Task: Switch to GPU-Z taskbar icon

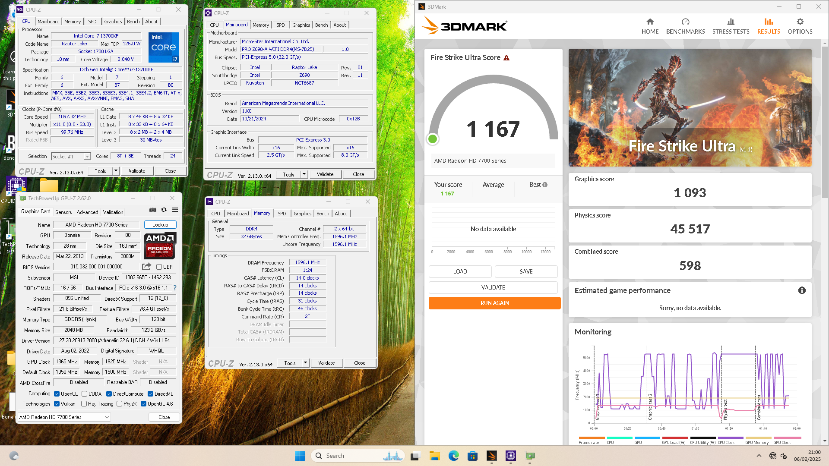Action: click(x=530, y=456)
